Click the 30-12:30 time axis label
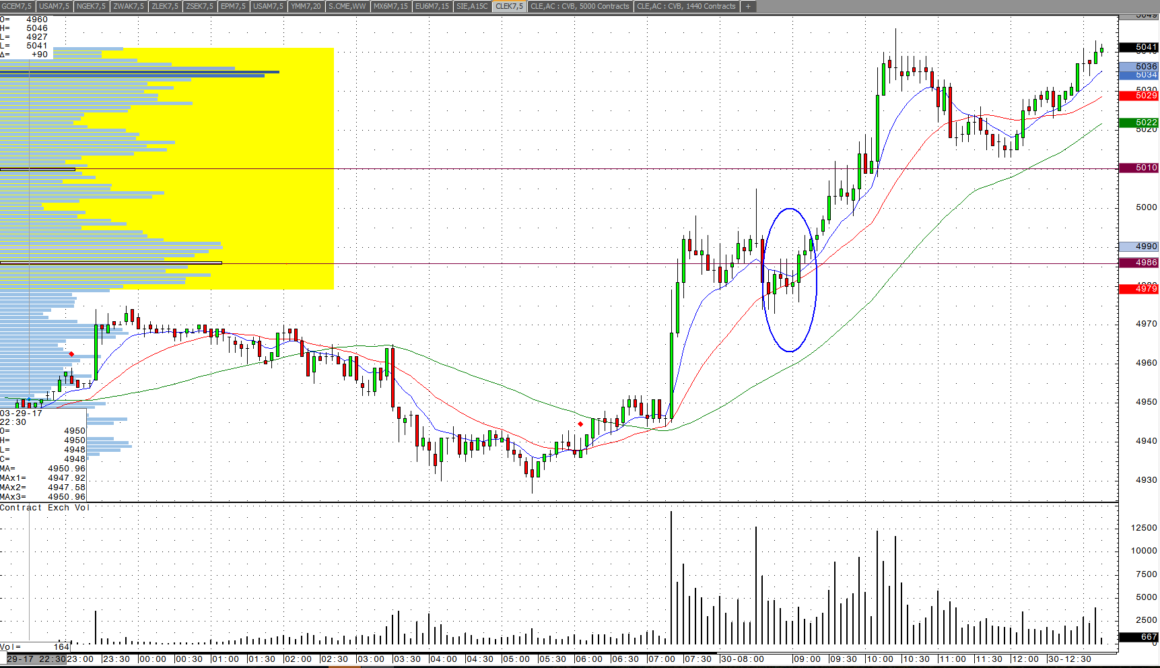Viewport: 1160px width, 668px height. 1069,659
